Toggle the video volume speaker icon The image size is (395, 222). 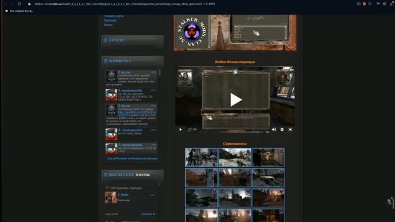coord(274,129)
